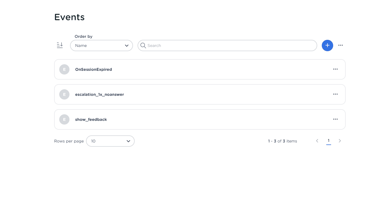
Task: Open the escalation_1x_noanswer options kebab menu
Action: click(x=335, y=94)
